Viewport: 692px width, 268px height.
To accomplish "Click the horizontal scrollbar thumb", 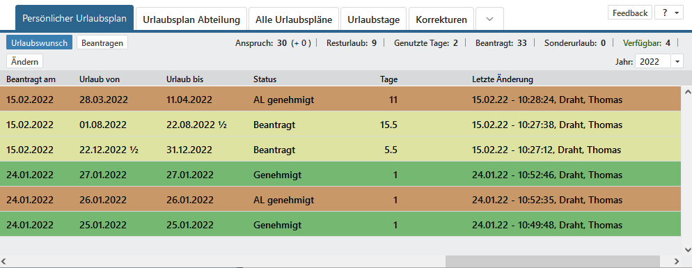I will pos(553,261).
